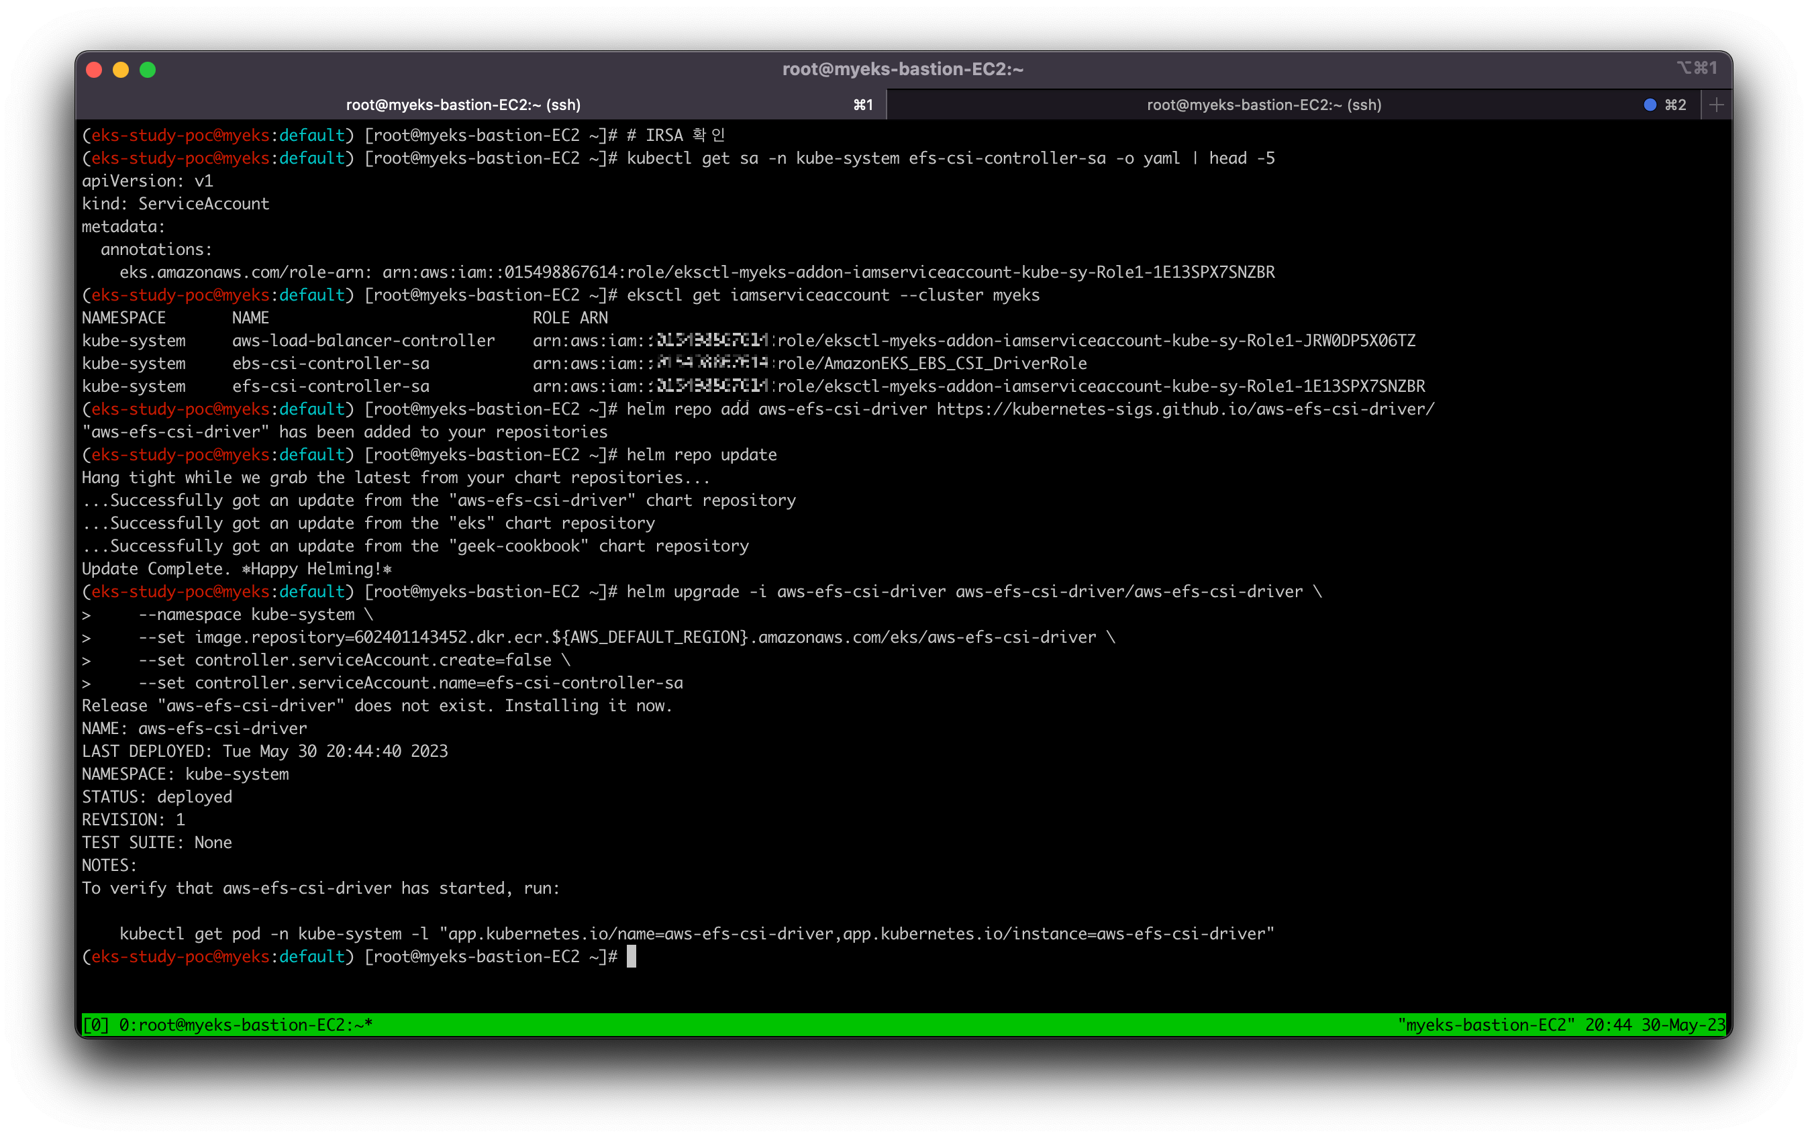Switch to the first ssh tab

[x=463, y=105]
